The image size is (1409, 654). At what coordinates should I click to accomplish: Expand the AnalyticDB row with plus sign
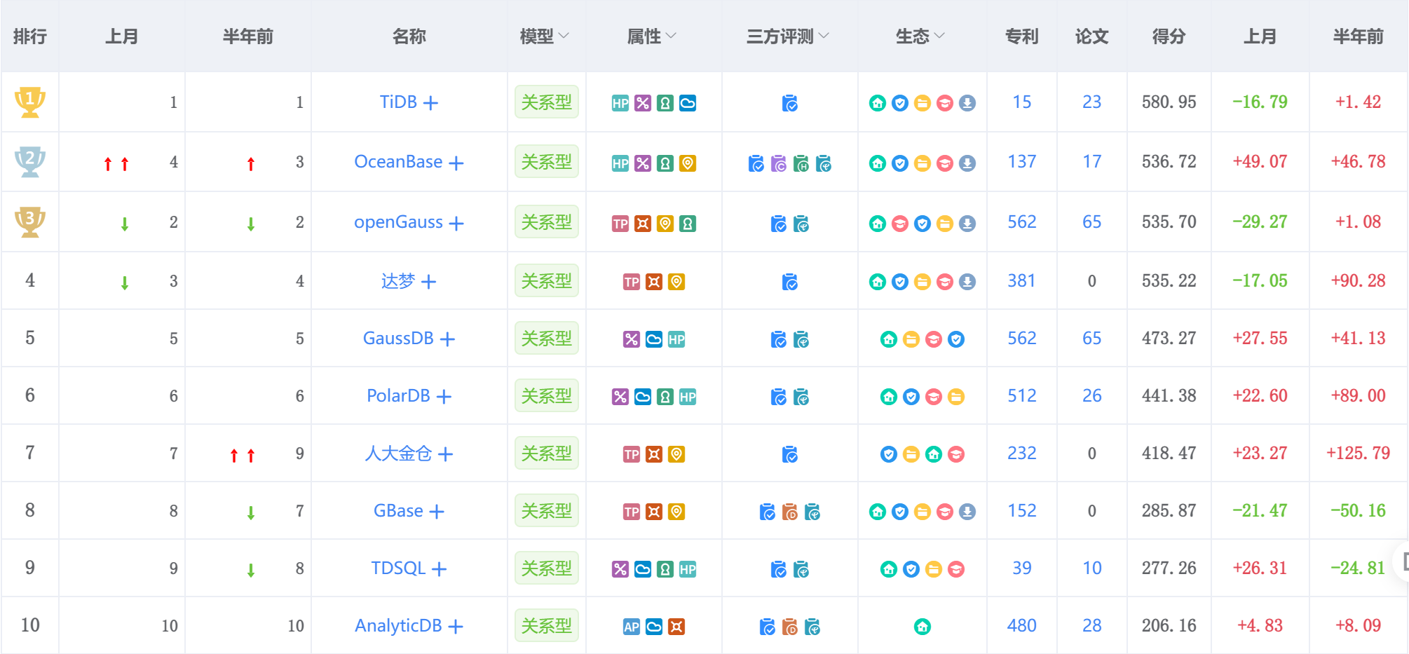(x=456, y=627)
